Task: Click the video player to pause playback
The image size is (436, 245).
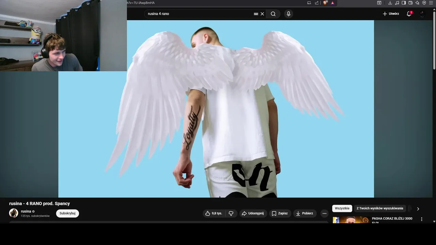Action: 216,109
